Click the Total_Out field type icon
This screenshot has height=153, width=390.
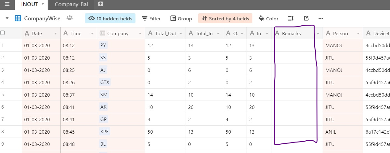(x=150, y=33)
